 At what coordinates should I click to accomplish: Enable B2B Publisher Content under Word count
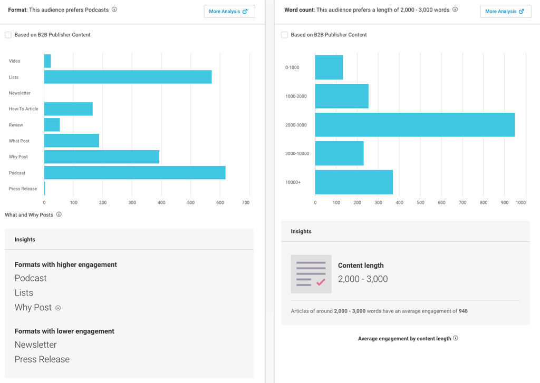click(x=284, y=35)
